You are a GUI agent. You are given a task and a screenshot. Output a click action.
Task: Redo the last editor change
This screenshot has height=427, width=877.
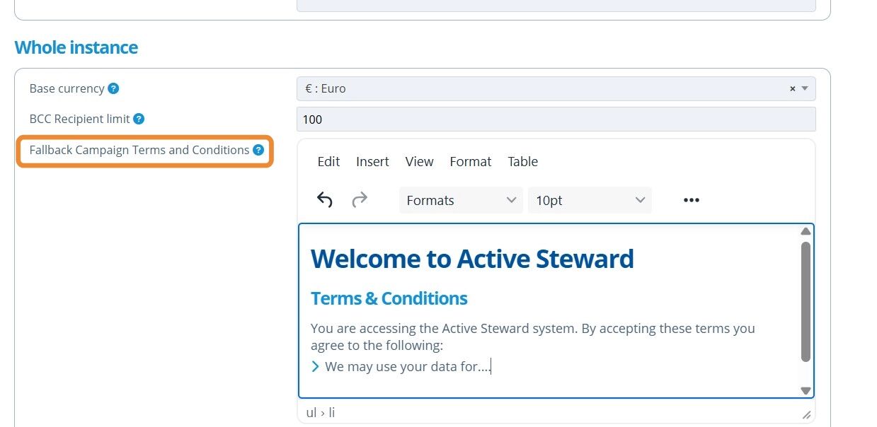[360, 200]
